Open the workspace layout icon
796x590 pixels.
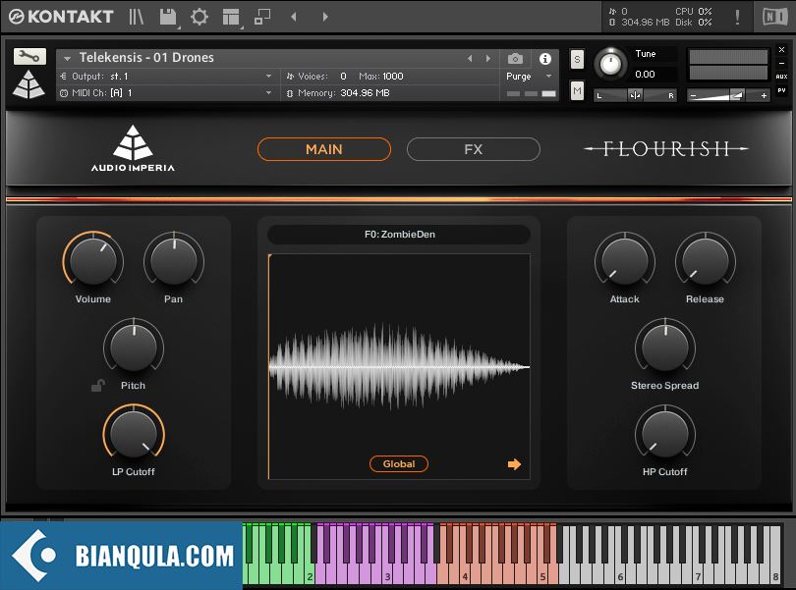tap(231, 17)
